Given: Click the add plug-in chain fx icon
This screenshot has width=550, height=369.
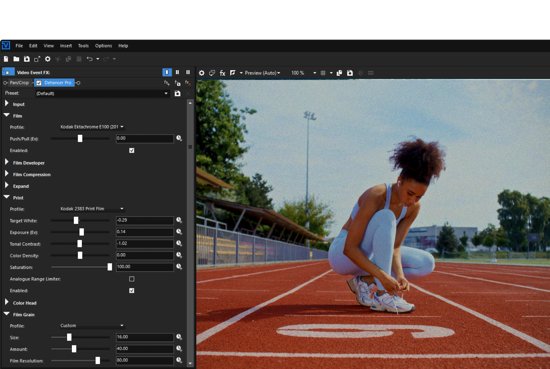Looking at the screenshot, I should [167, 83].
